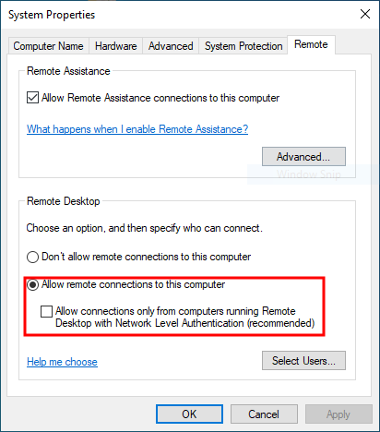This screenshot has height=432, width=380.
Task: Open the Hardware tab
Action: point(116,46)
